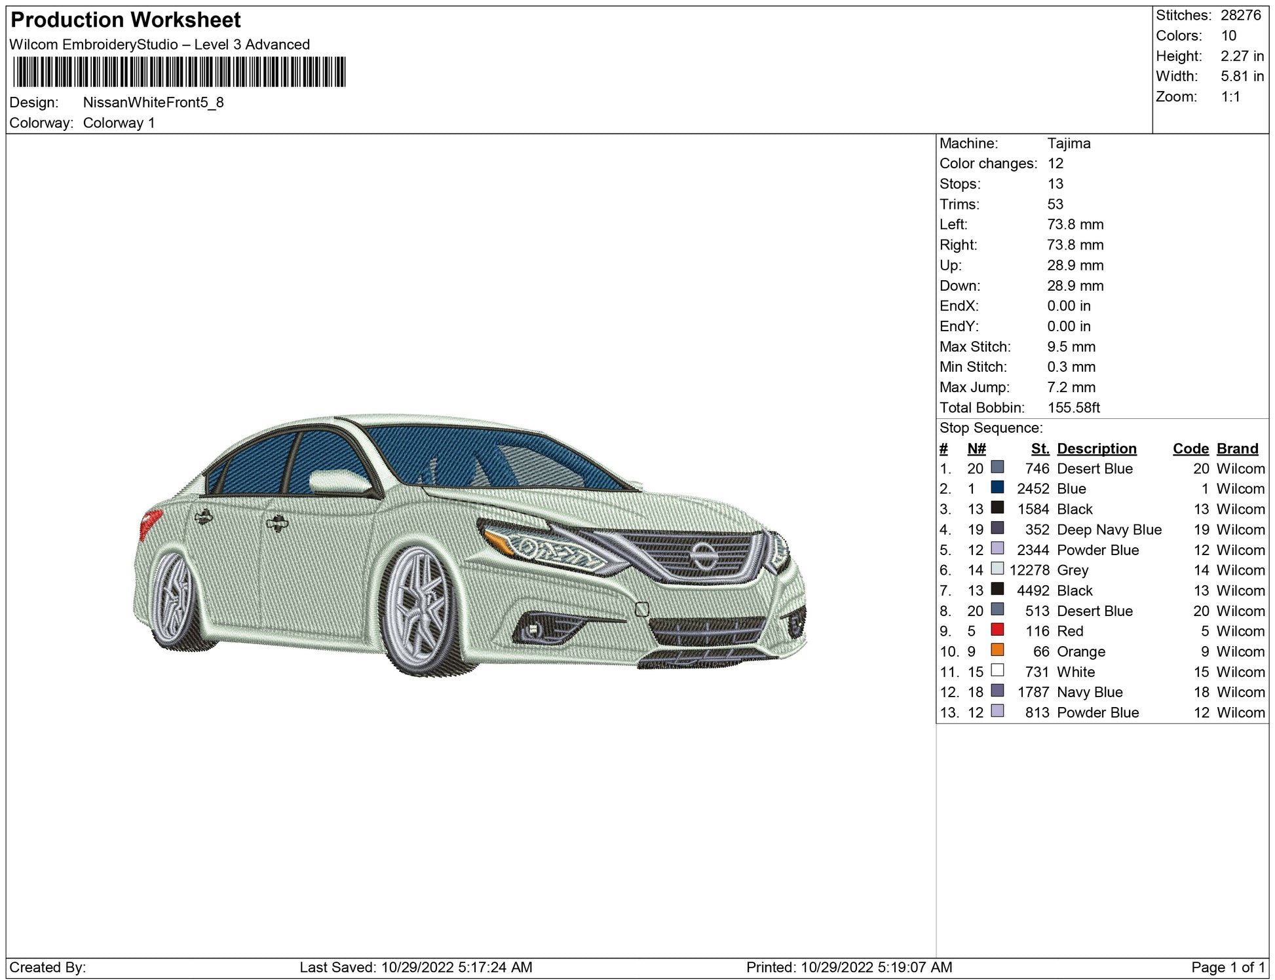1275x980 pixels.
Task: Click the Description column header
Action: [1096, 448]
